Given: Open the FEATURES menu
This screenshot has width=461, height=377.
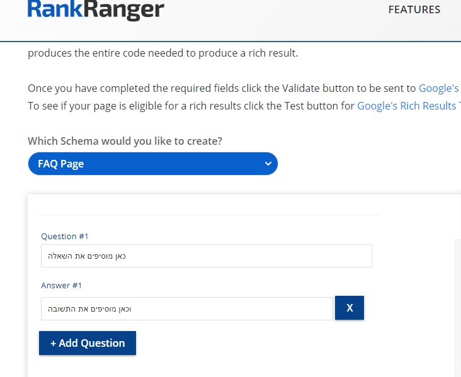Looking at the screenshot, I should (x=414, y=9).
